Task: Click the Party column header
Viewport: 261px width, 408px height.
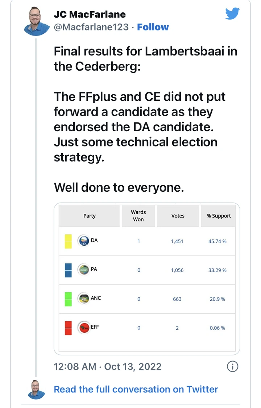Action: pyautogui.click(x=90, y=216)
